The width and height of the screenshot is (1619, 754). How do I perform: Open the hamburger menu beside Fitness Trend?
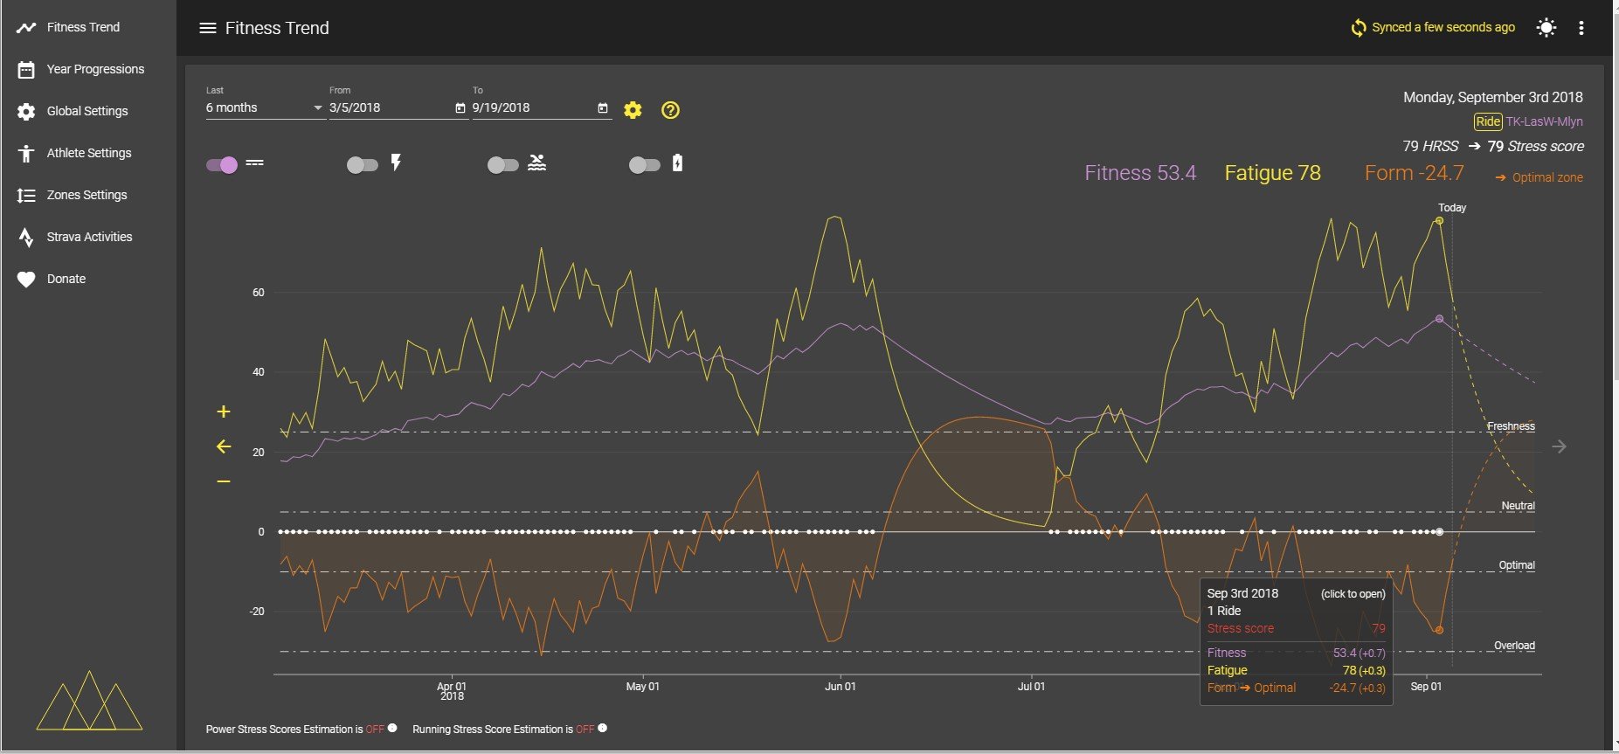(207, 28)
